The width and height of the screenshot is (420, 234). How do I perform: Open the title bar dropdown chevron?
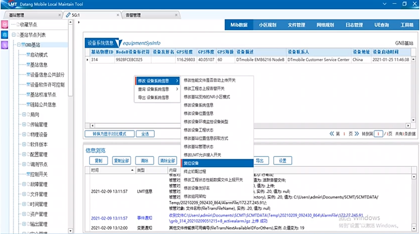385,4
